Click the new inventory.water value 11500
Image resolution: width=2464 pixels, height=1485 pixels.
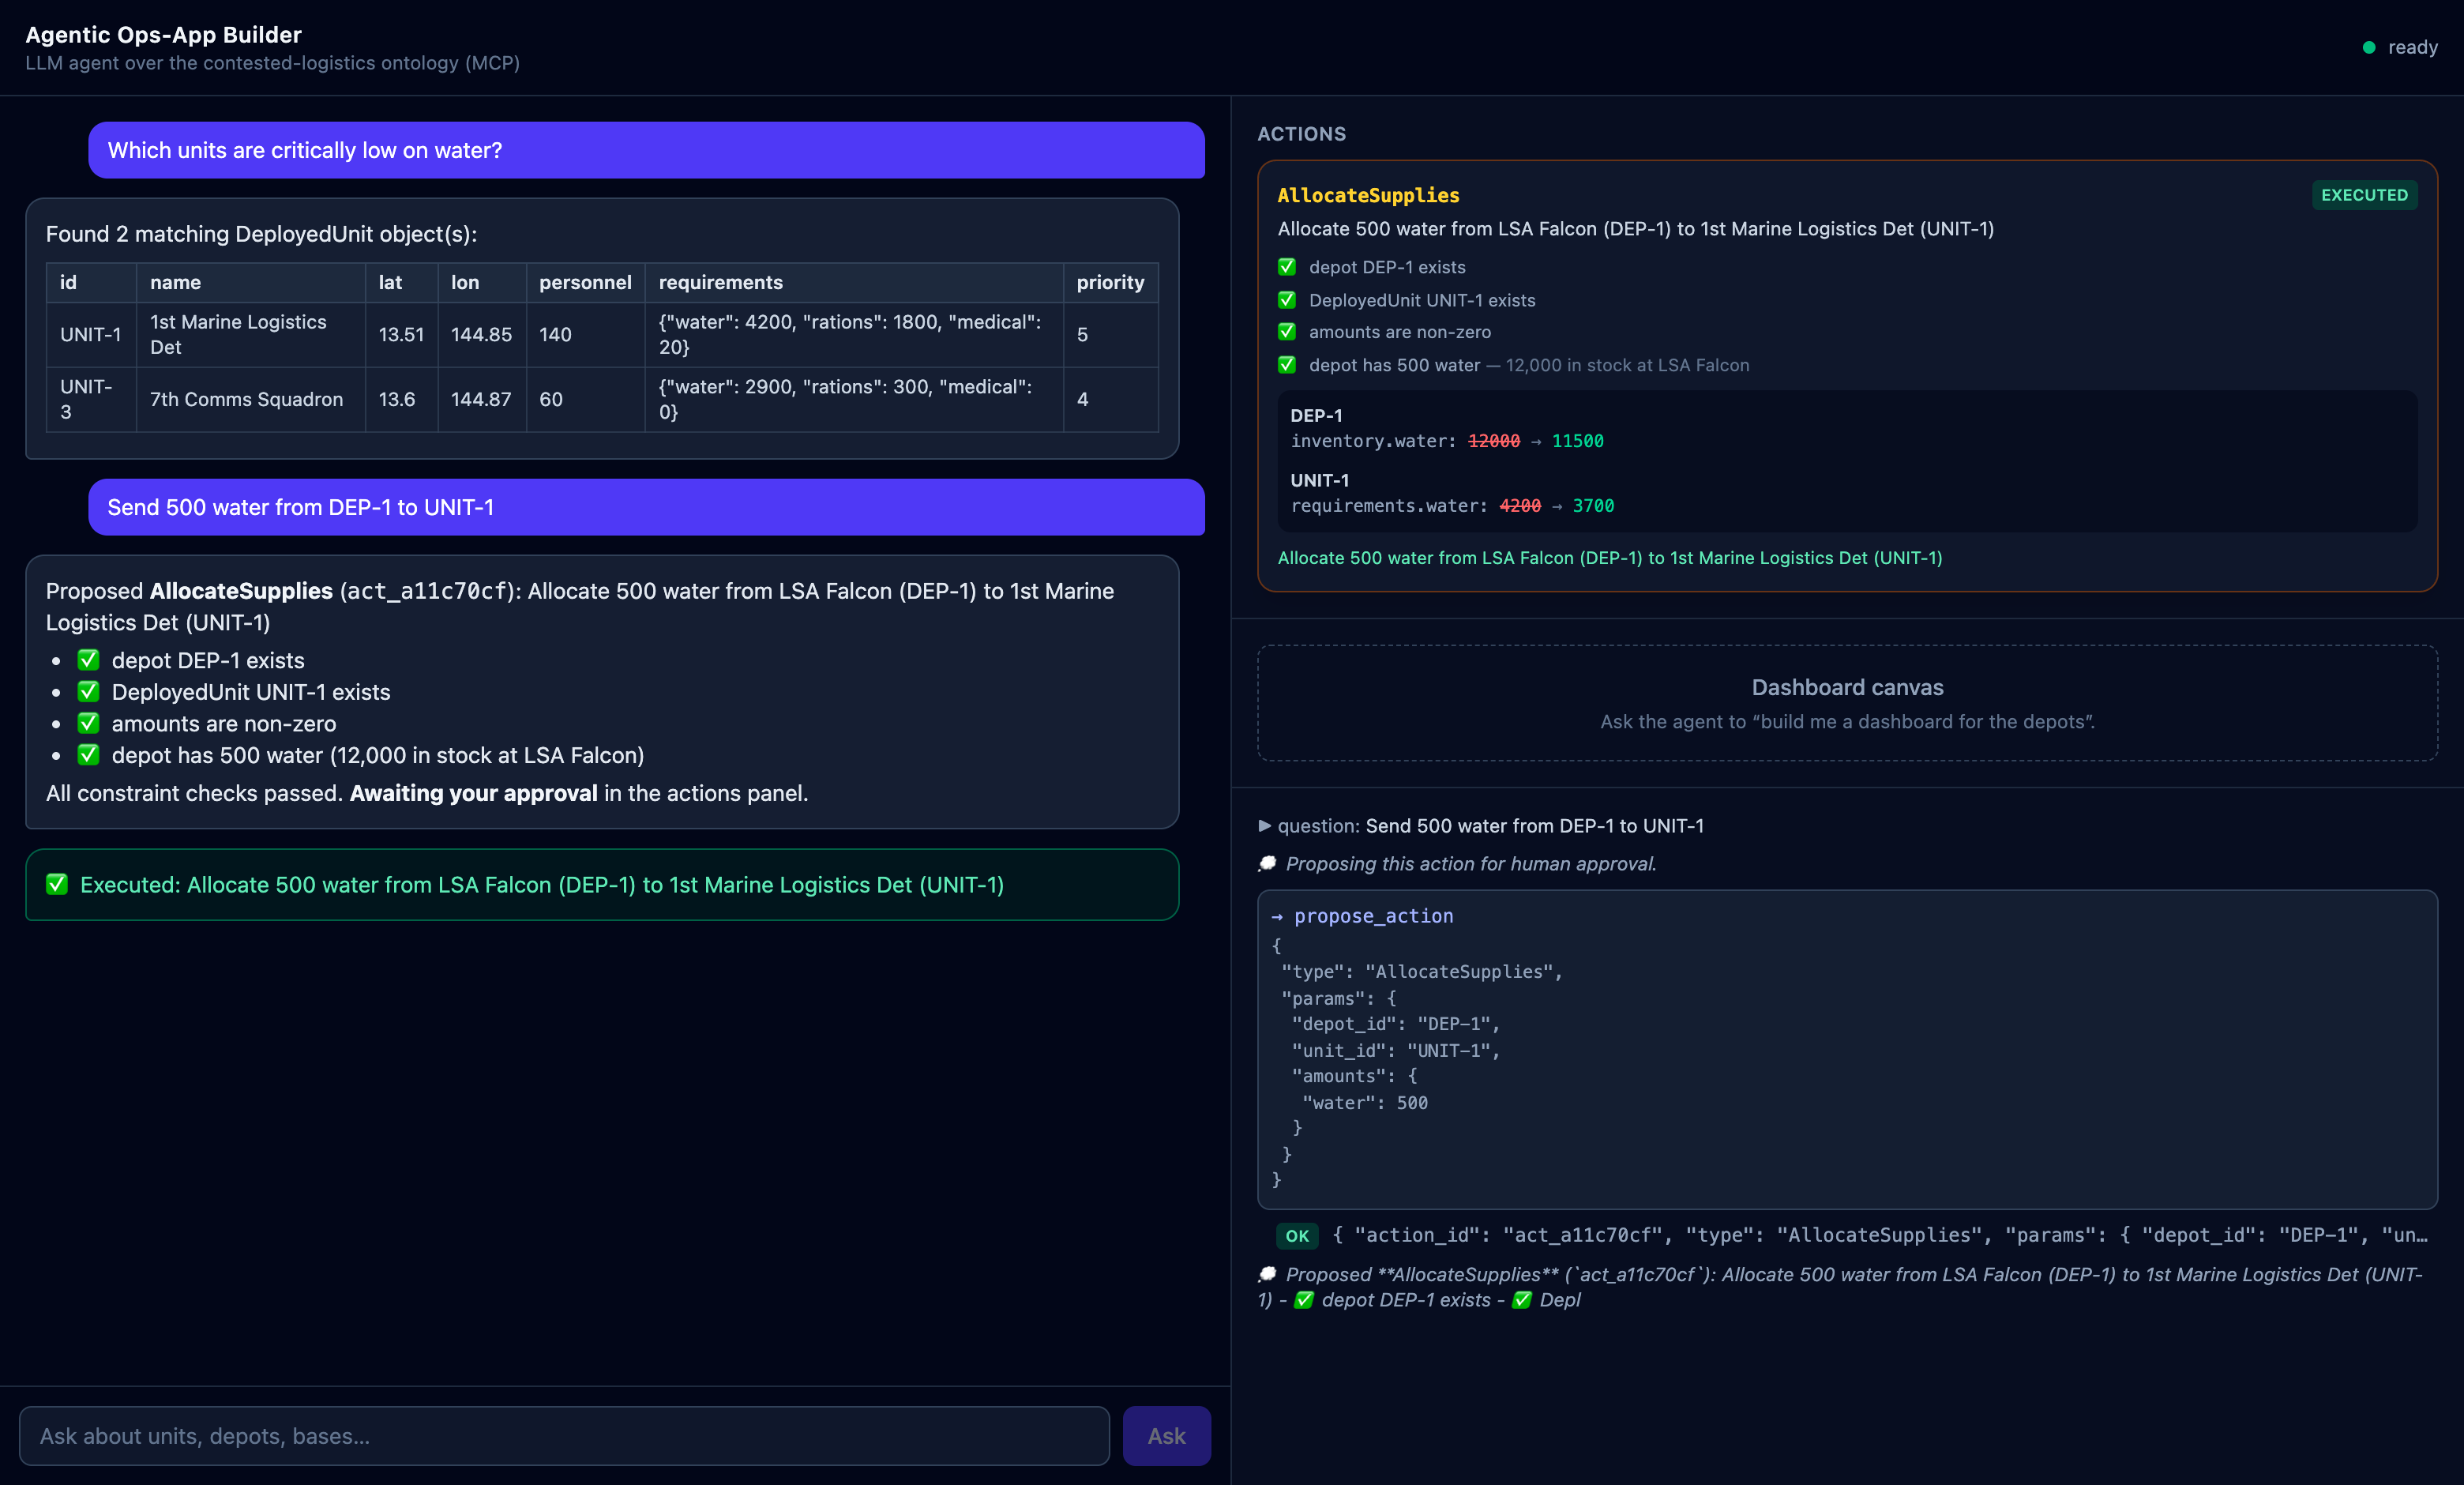pyautogui.click(x=1577, y=441)
